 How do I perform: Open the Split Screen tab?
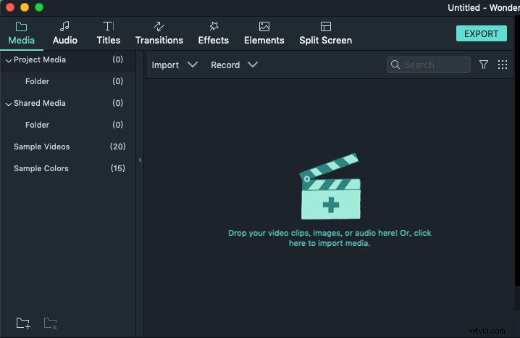click(325, 33)
